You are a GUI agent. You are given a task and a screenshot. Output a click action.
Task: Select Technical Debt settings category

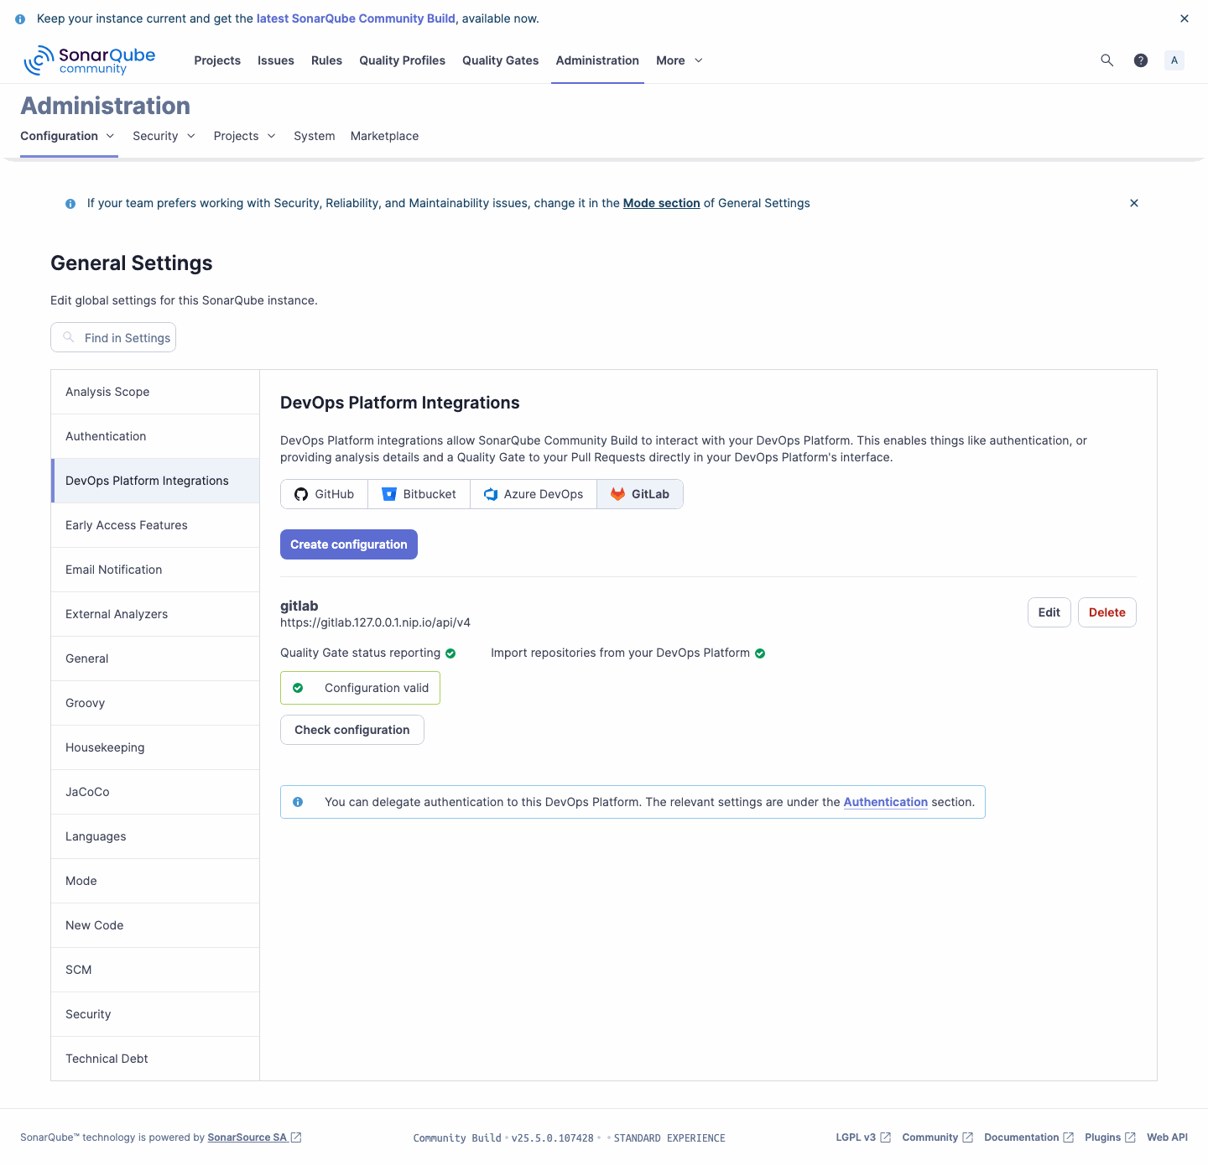click(155, 1059)
